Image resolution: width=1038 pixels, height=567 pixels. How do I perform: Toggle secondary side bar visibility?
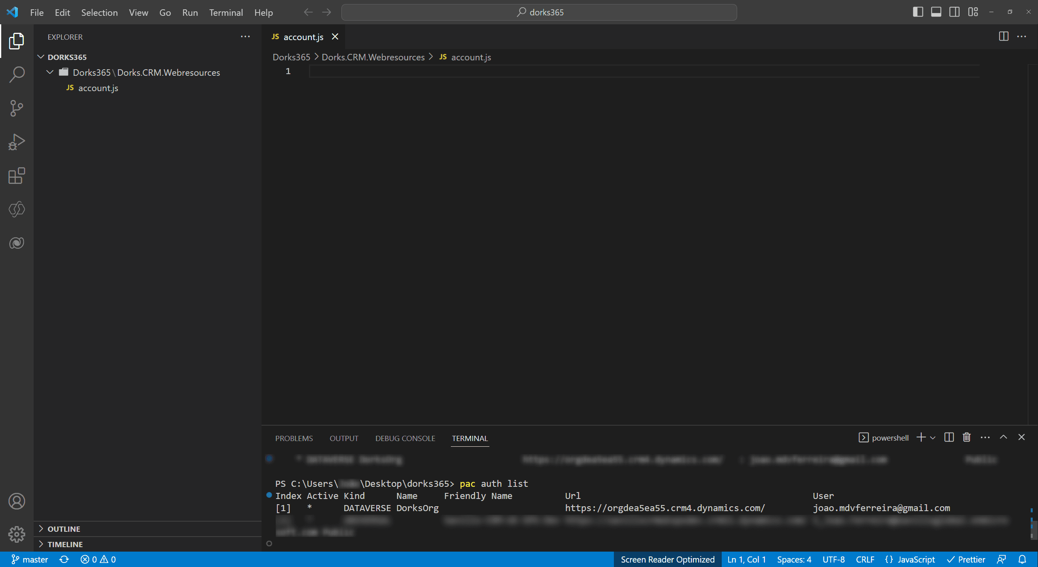954,12
